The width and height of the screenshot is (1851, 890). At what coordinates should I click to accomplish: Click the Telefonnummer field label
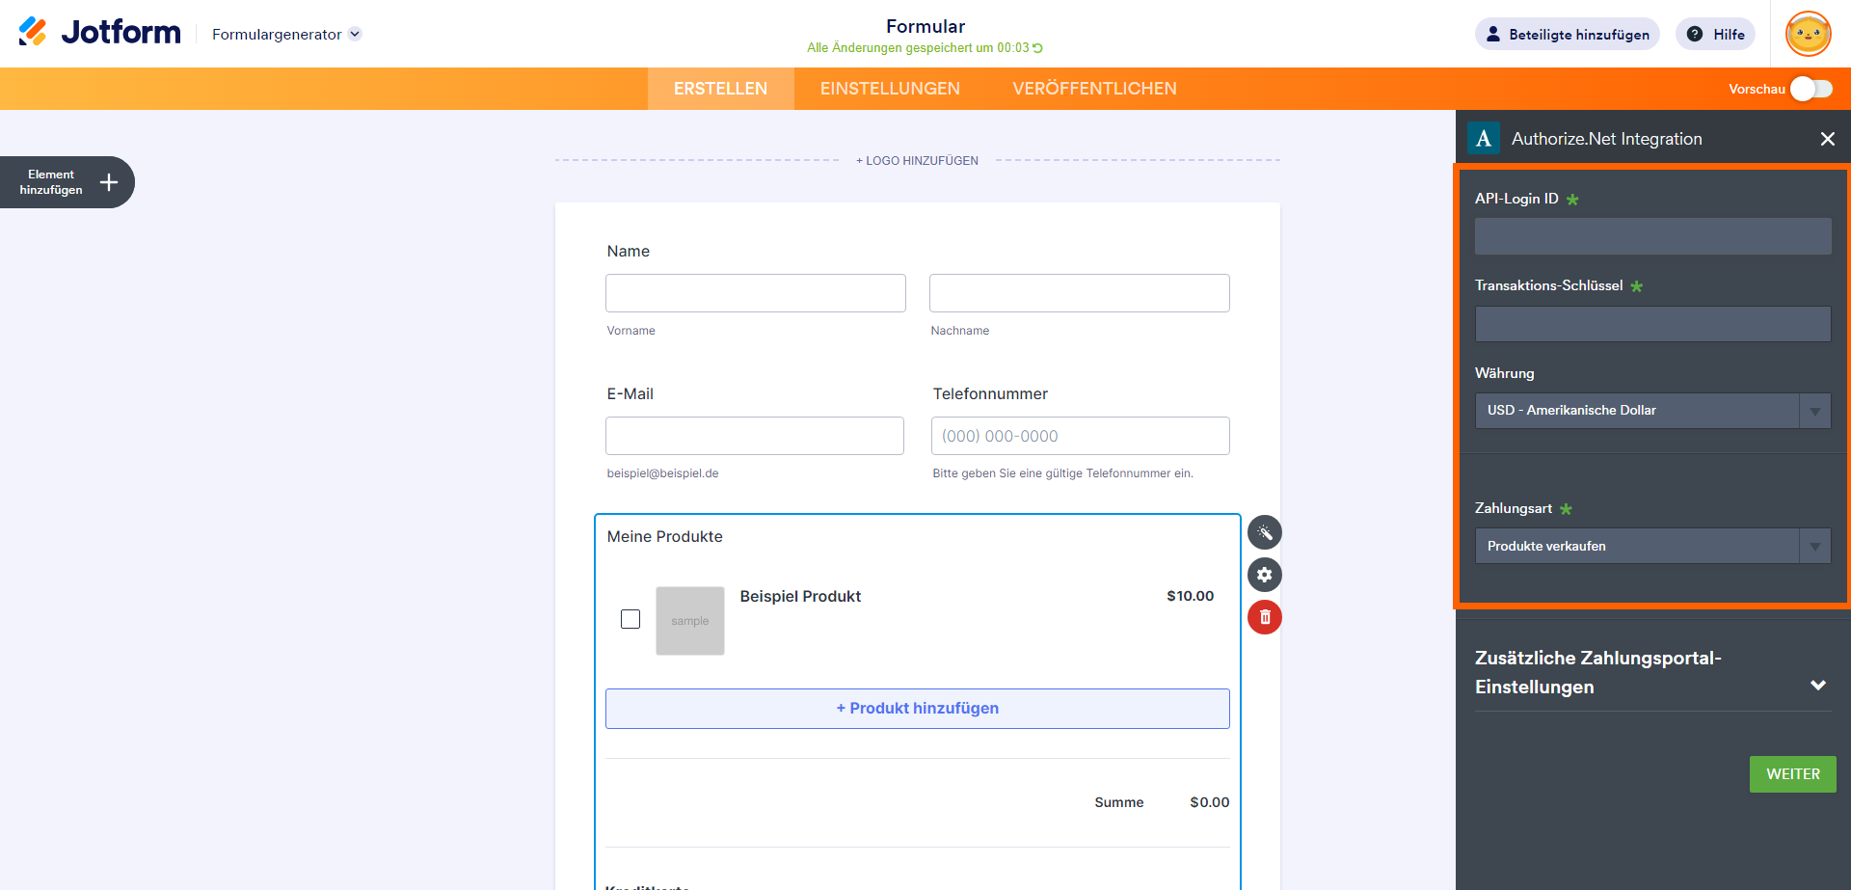[990, 394]
